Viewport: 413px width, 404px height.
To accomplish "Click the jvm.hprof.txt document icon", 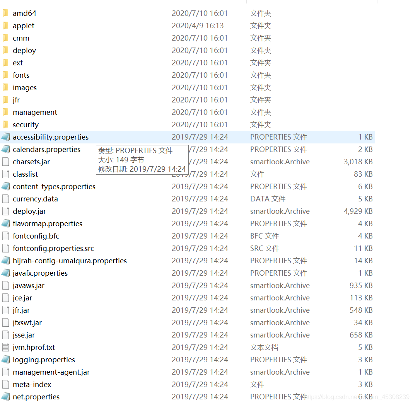I will (x=5, y=348).
